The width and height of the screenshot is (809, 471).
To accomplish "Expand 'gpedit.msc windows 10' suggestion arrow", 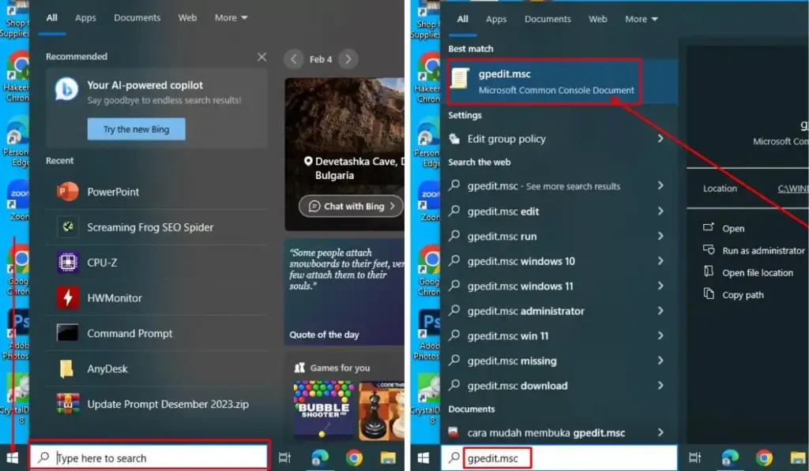I will [660, 261].
